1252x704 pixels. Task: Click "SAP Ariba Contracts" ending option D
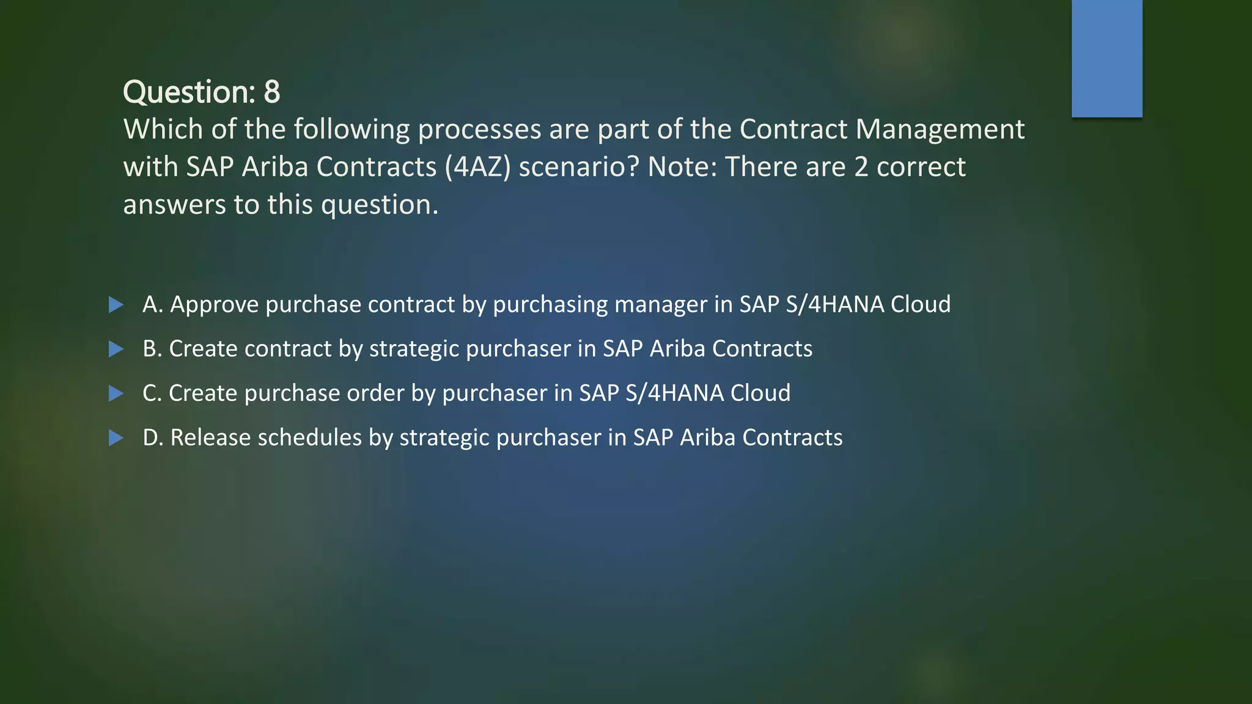[x=737, y=438]
